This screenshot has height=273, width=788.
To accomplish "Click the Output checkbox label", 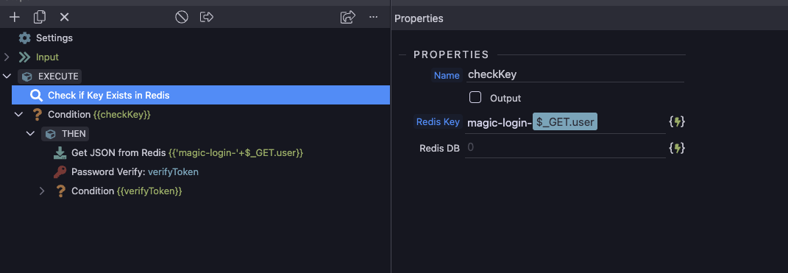I will [505, 98].
